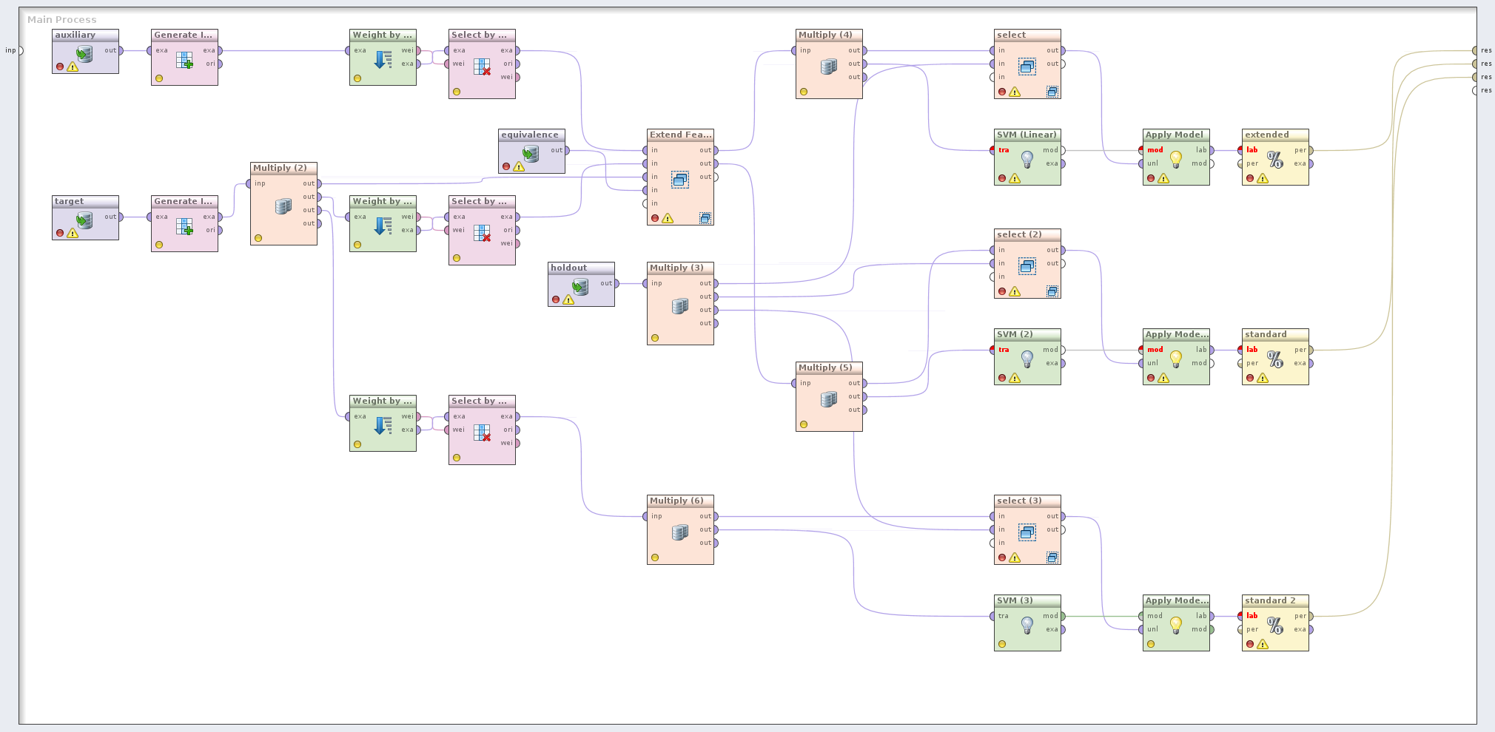
Task: Select the Multiply (4) operator icon
Action: click(828, 67)
